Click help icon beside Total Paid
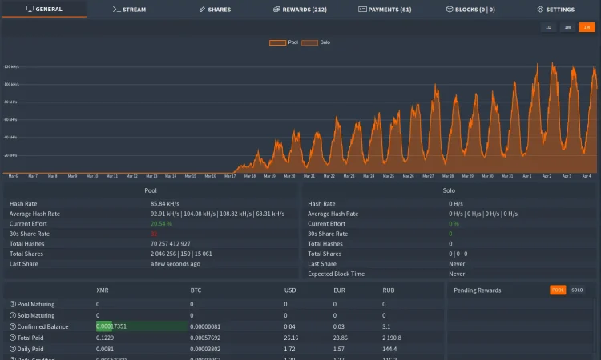601x360 pixels. (13, 338)
